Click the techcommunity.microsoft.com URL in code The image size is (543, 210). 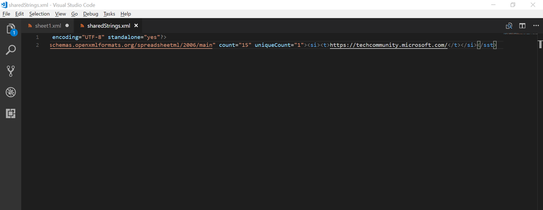(389, 45)
